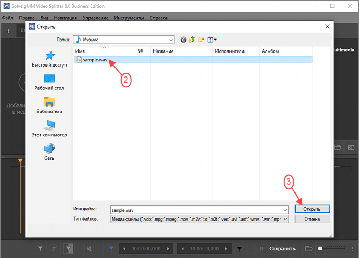Go back to the last visited folder
Screen dimensions: 359x258
coord(183,40)
